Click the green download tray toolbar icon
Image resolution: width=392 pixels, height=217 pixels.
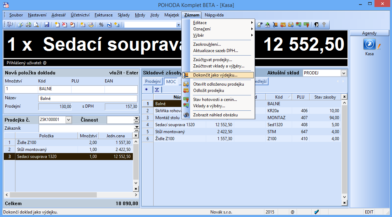coord(268,25)
